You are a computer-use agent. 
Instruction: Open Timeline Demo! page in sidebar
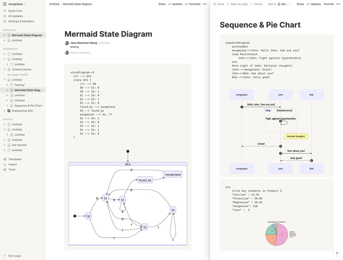click(22, 69)
